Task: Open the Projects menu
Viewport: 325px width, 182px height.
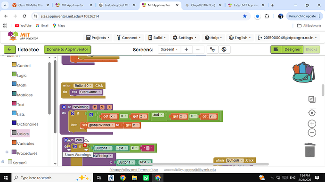Action: [x=97, y=38]
